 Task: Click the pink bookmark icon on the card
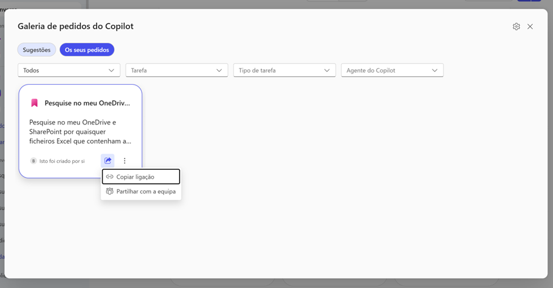click(34, 103)
